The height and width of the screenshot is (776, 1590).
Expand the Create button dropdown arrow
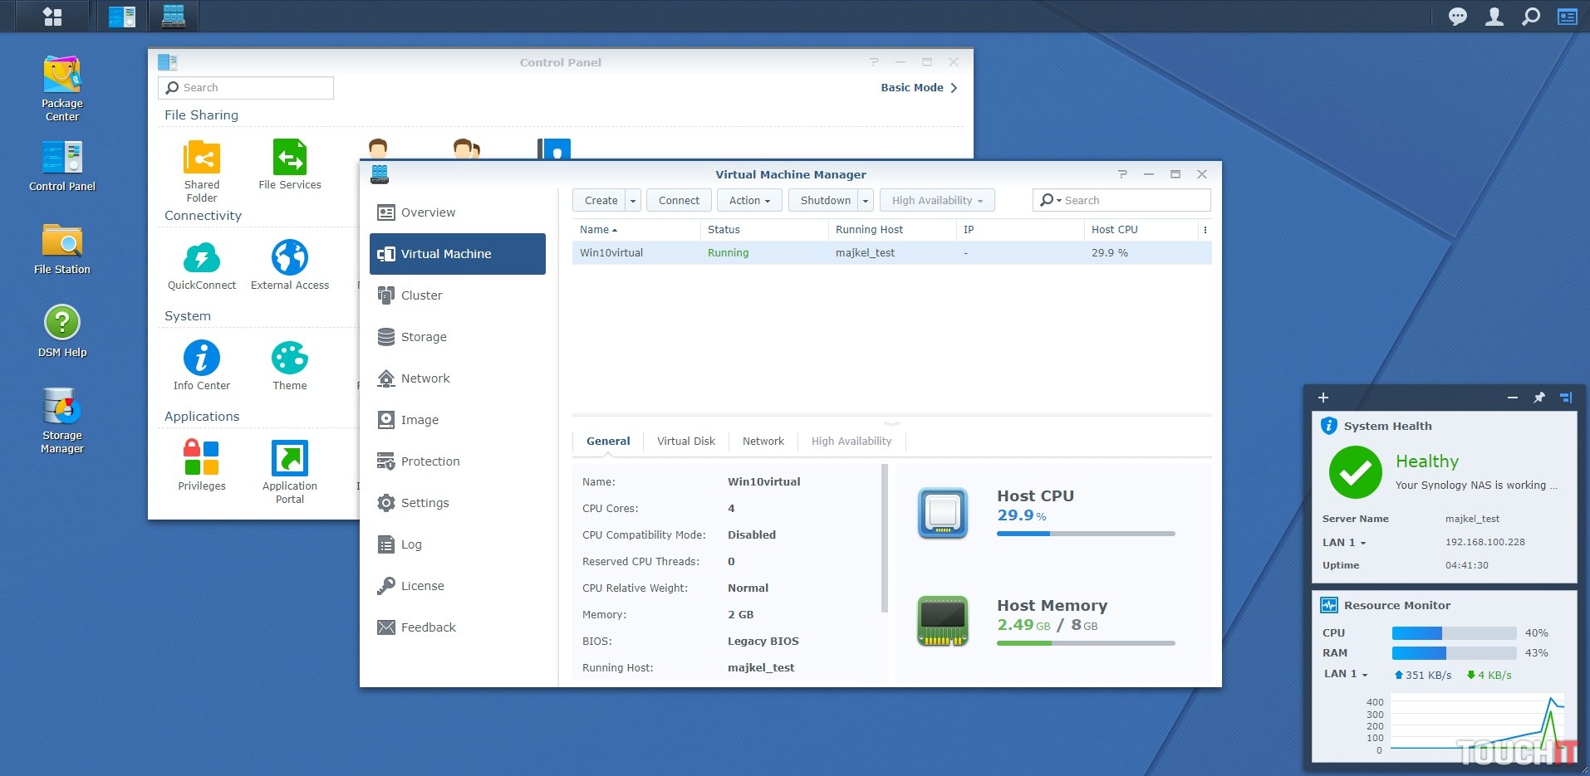(633, 201)
